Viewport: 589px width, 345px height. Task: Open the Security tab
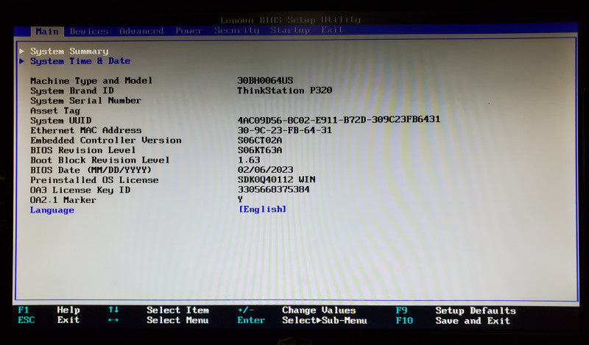pos(236,30)
